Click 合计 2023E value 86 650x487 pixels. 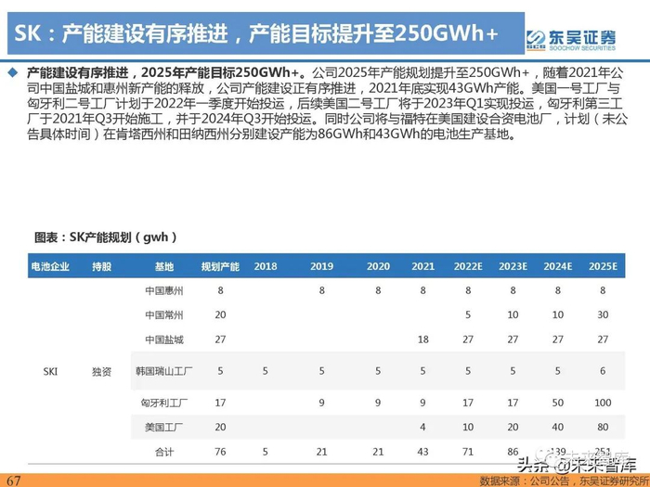513,452
